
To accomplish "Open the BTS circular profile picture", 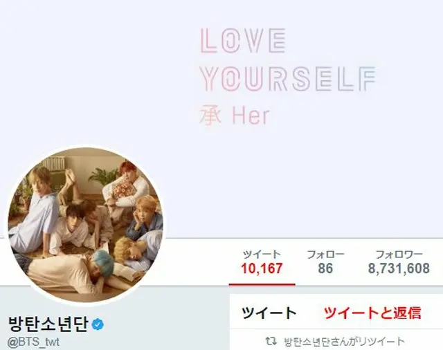I will (86, 225).
